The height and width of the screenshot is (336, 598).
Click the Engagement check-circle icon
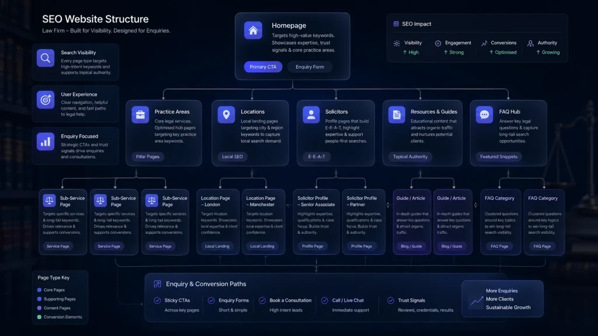[x=438, y=43]
